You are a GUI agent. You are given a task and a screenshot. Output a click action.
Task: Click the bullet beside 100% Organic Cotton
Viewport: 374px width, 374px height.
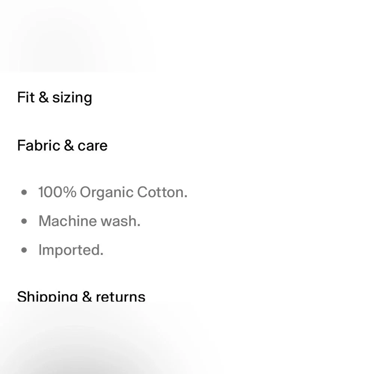click(24, 192)
